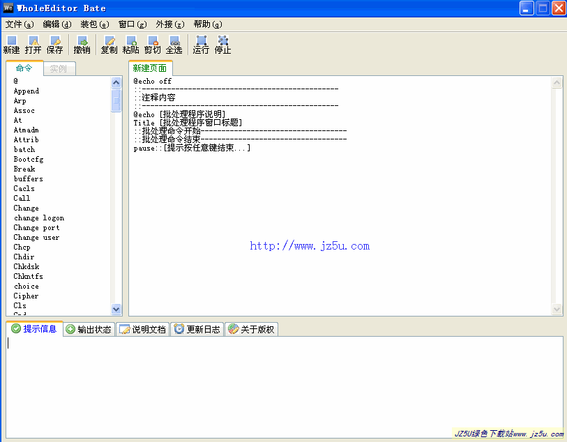567x442 pixels.
Task: Click the command list scrollbar thumb
Action: pyautogui.click(x=116, y=100)
